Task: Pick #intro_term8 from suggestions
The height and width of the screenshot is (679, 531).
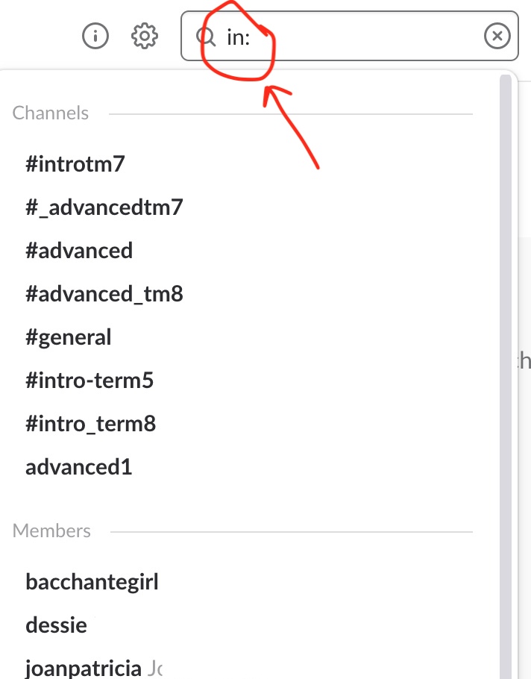Action: (x=90, y=424)
